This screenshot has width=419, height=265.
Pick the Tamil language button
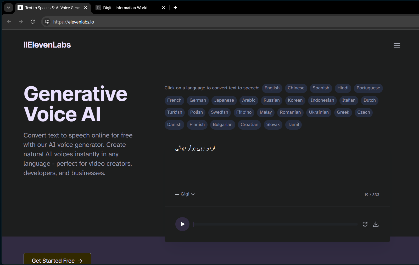tap(293, 125)
